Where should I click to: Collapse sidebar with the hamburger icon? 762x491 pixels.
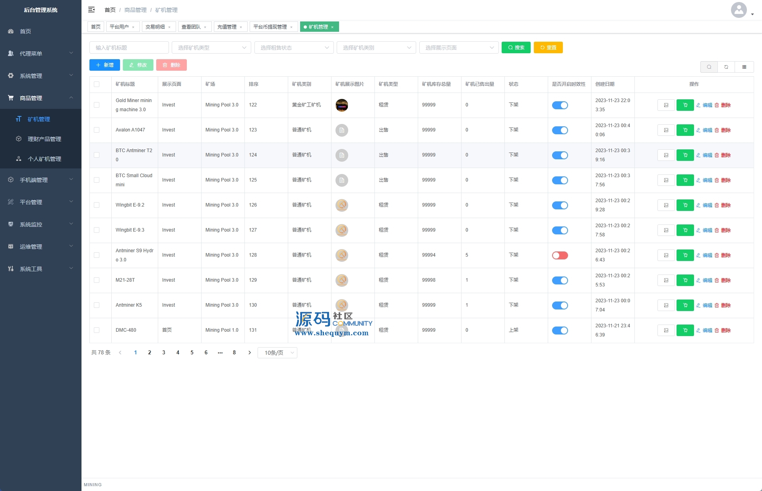coord(91,10)
